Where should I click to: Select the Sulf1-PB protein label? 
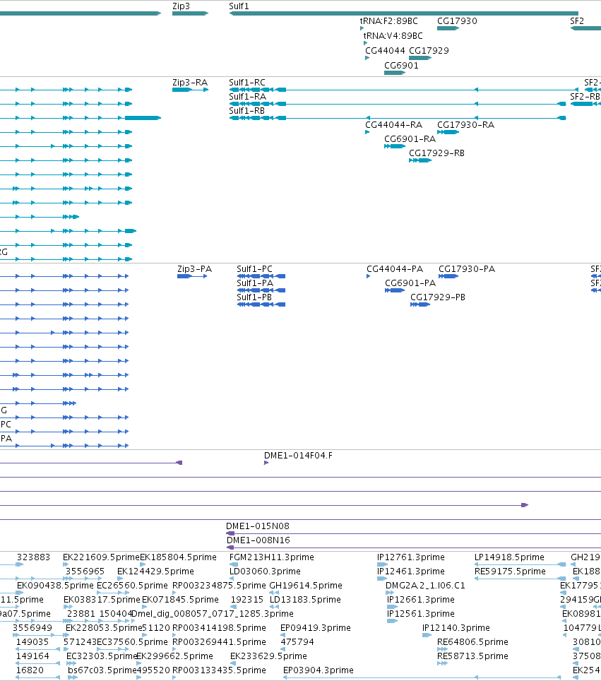pyautogui.click(x=254, y=297)
